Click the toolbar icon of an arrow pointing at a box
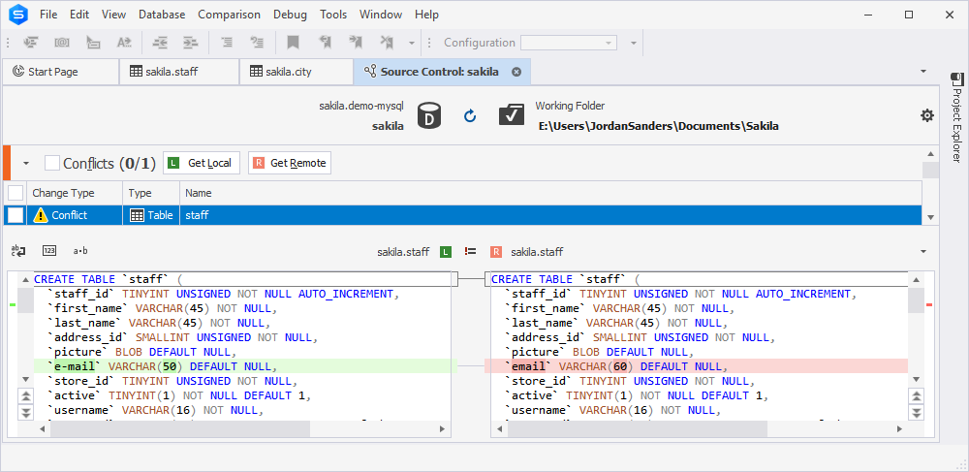The height and width of the screenshot is (472, 969). point(93,42)
